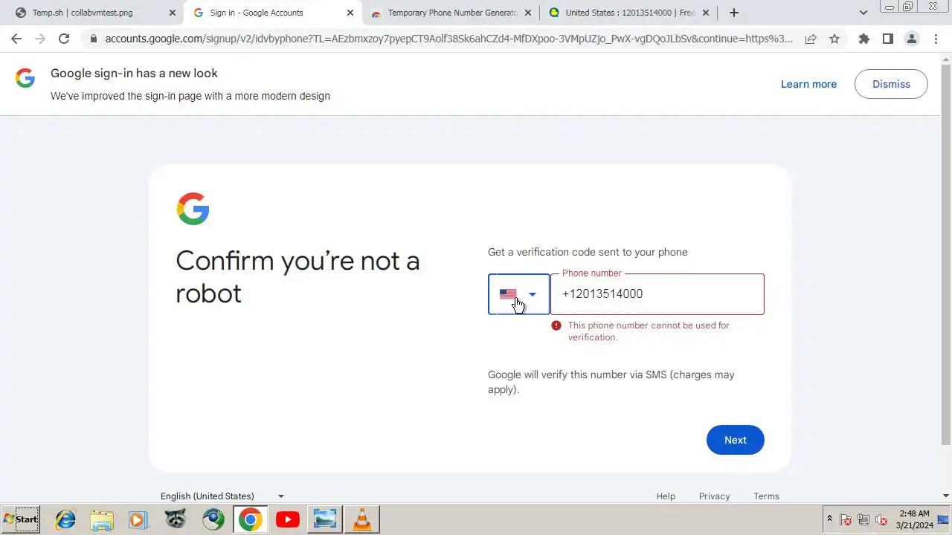Toggle the Chrome side panel icon
This screenshot has width=952, height=535.
pos(887,39)
